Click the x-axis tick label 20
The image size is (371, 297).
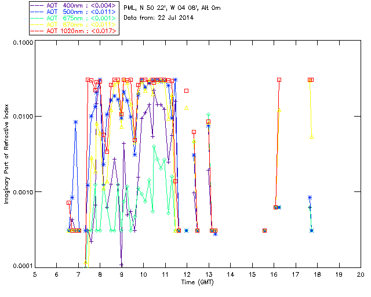361,274
